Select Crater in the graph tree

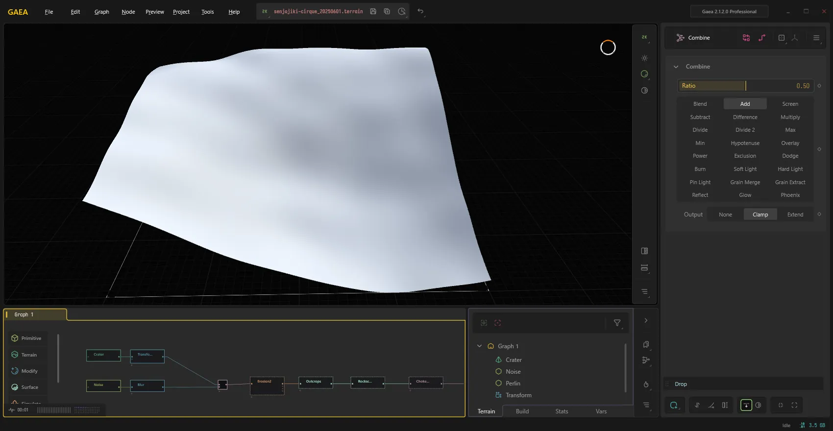click(514, 360)
